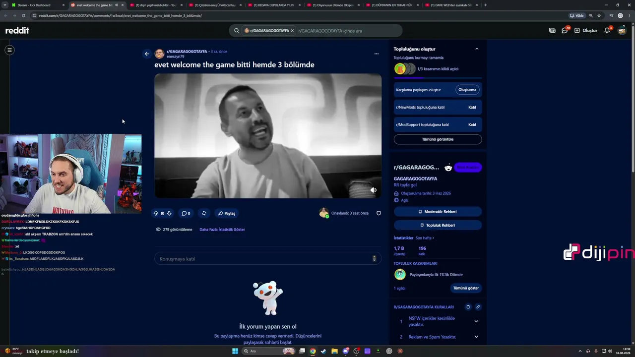
Task: Open File Explorer from the taskbar
Action: (334, 351)
